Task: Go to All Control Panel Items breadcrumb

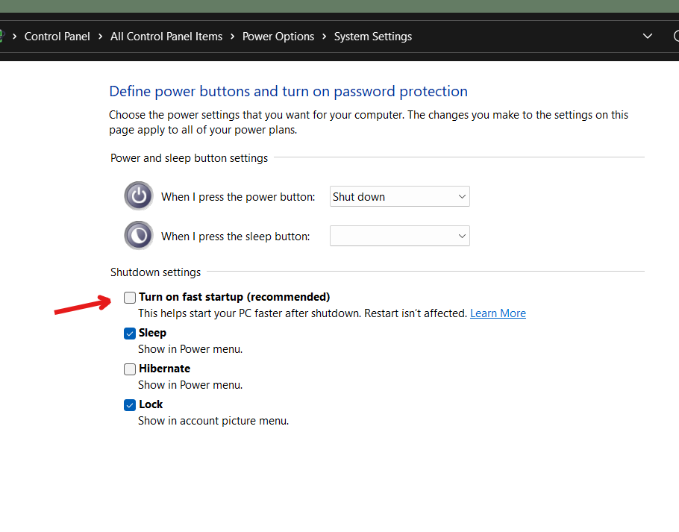Action: click(x=166, y=37)
